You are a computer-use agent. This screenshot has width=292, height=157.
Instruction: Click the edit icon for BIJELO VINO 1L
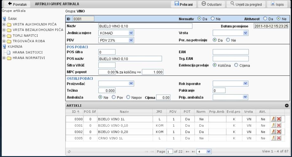point(273,119)
